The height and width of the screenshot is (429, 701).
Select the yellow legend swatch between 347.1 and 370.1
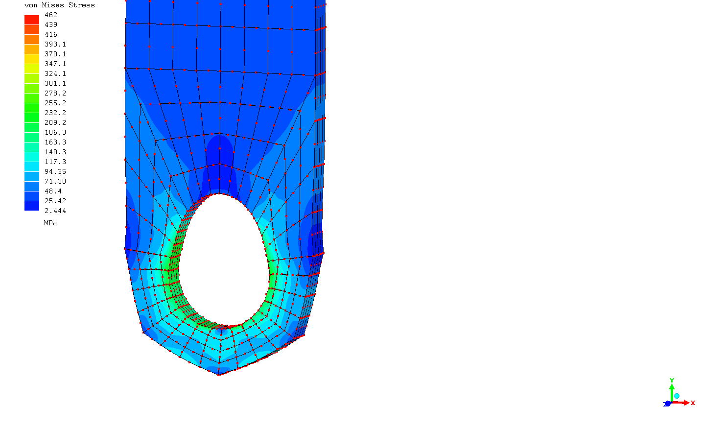click(x=32, y=59)
